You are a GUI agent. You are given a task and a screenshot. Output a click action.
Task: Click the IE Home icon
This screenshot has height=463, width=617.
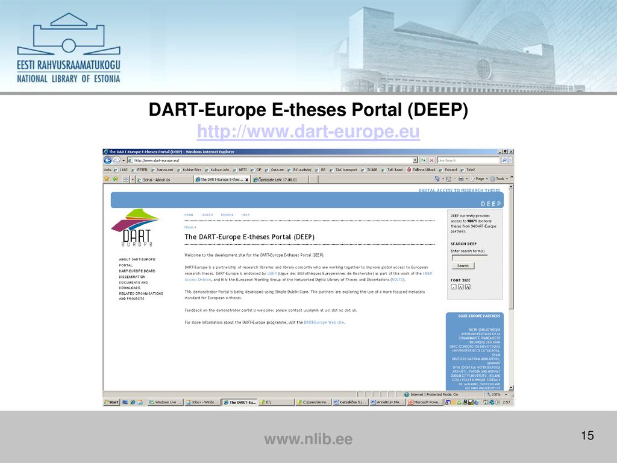pyautogui.click(x=437, y=178)
